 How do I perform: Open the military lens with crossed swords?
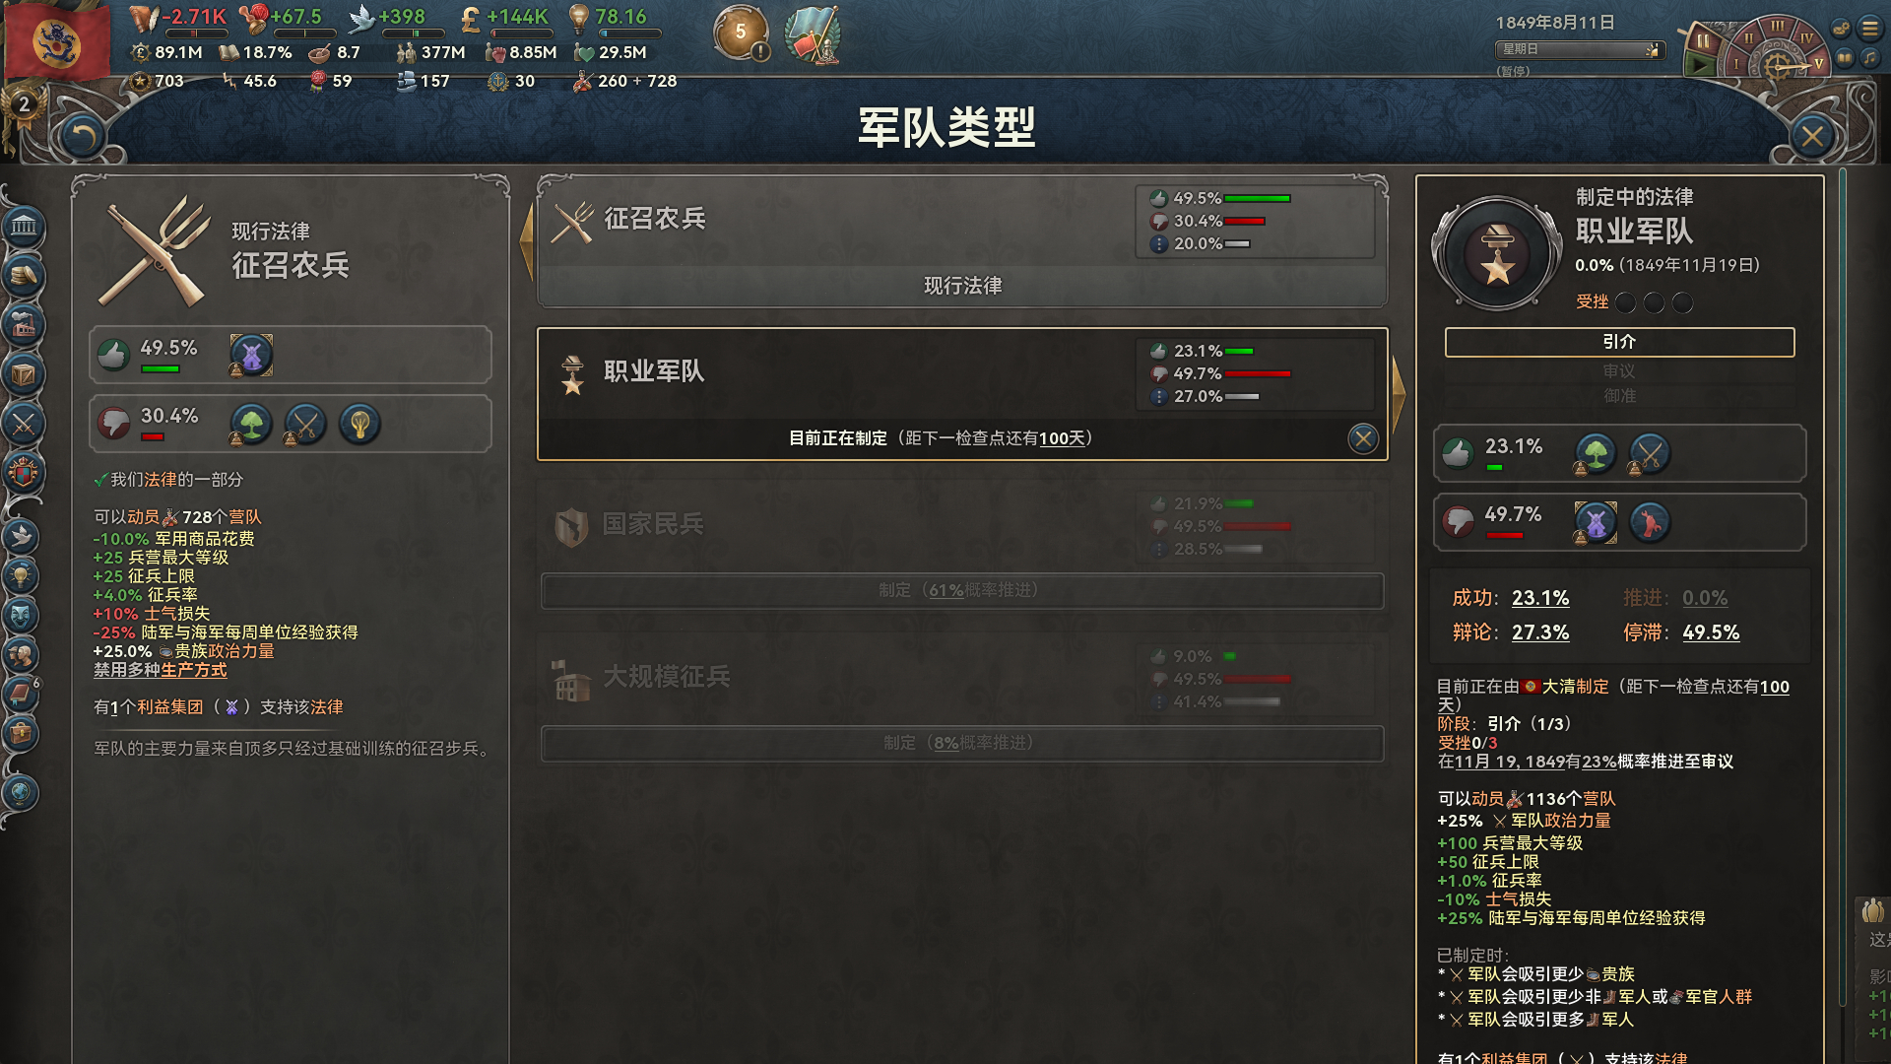point(24,425)
